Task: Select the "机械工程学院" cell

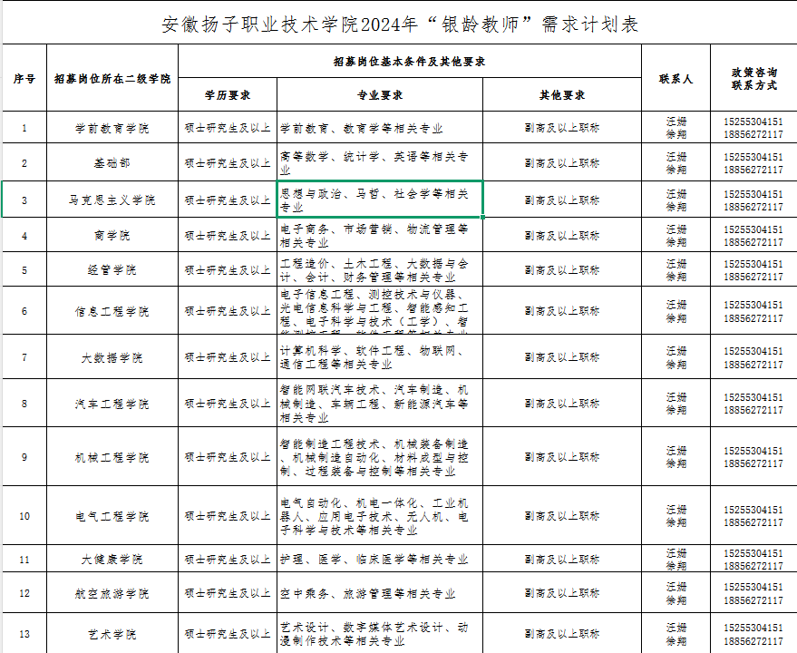Action: click(x=112, y=457)
